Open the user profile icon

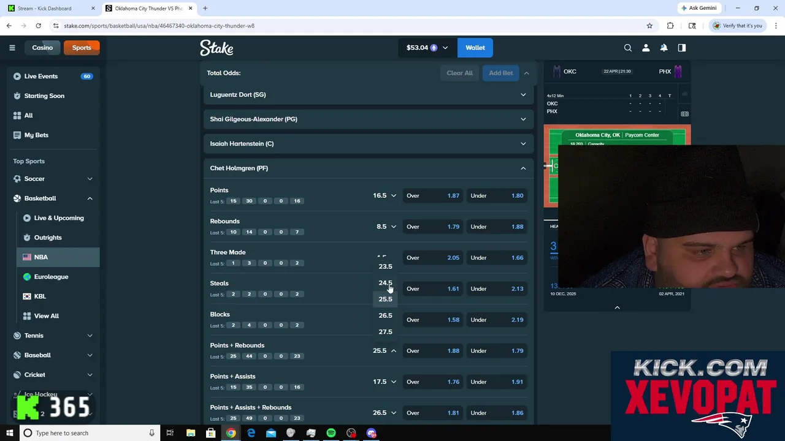pos(646,48)
